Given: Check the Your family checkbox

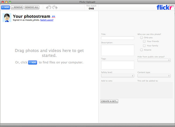Looking at the screenshot, I should pos(144,46).
